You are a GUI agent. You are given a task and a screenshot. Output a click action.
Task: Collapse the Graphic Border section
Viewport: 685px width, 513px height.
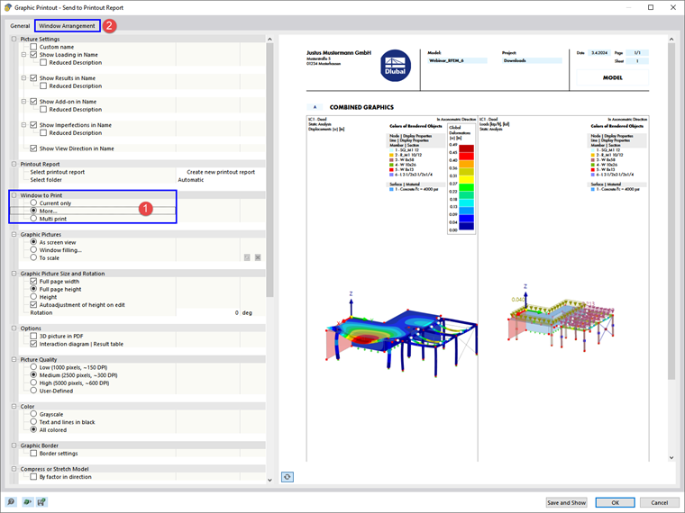(x=14, y=445)
